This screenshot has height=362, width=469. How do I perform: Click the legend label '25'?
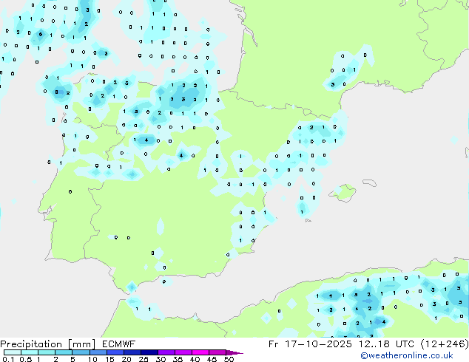pos(144,359)
